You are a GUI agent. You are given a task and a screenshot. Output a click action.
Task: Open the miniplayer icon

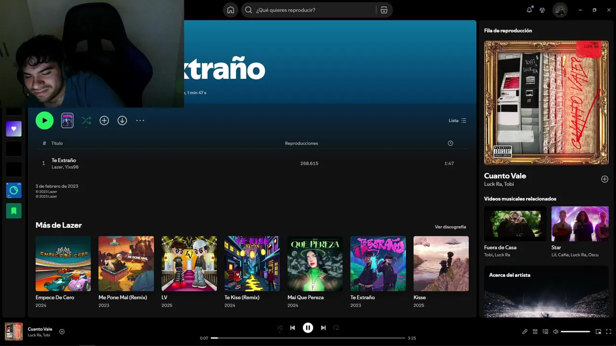click(599, 332)
